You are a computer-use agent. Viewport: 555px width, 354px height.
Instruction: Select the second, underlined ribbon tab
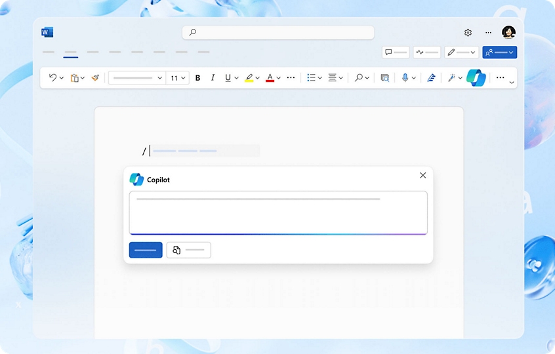coord(70,52)
